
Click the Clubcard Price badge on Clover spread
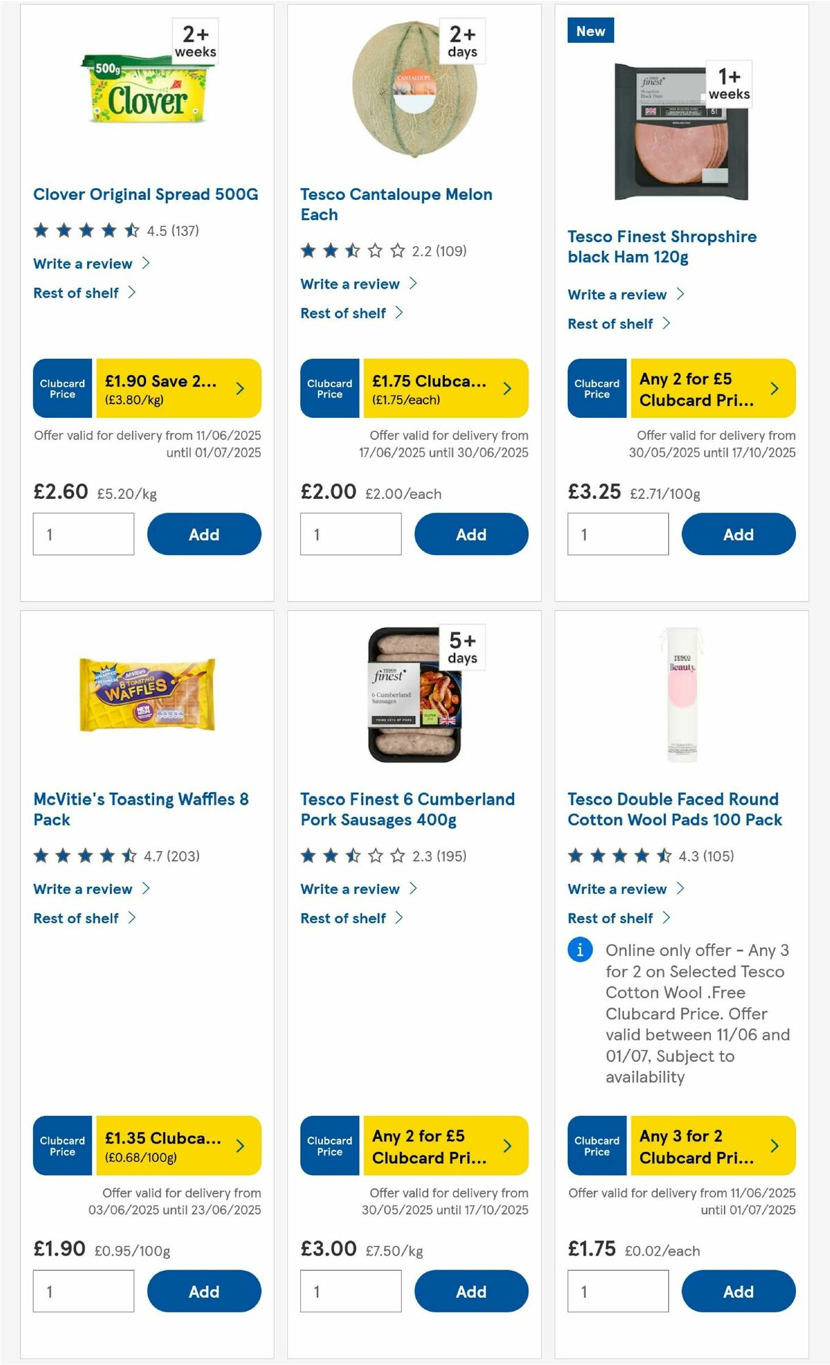point(62,388)
